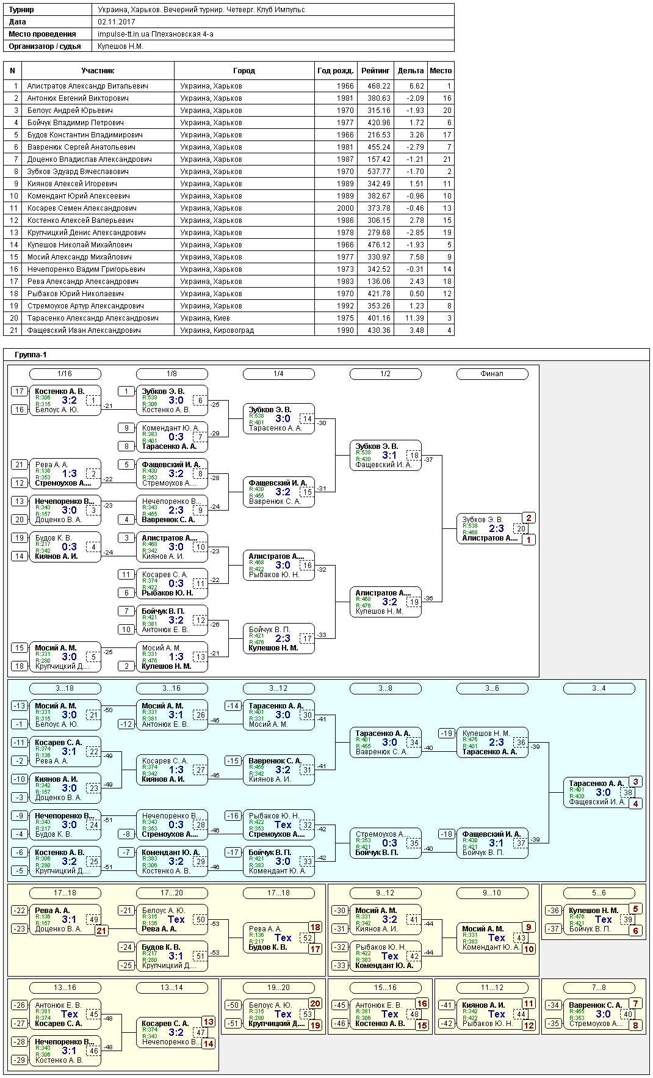
Task: Click the '7...8' round label
Action: [599, 988]
